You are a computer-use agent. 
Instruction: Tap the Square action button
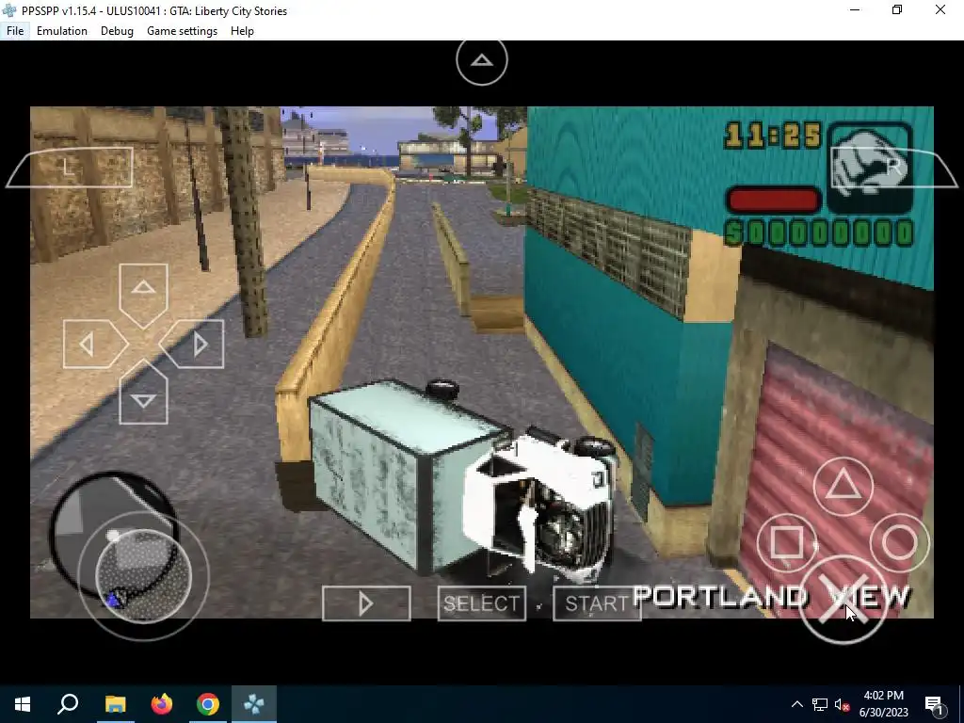787,543
